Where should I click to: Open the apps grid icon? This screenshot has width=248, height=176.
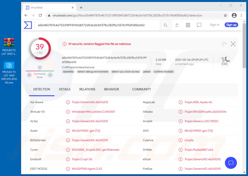[188, 25]
